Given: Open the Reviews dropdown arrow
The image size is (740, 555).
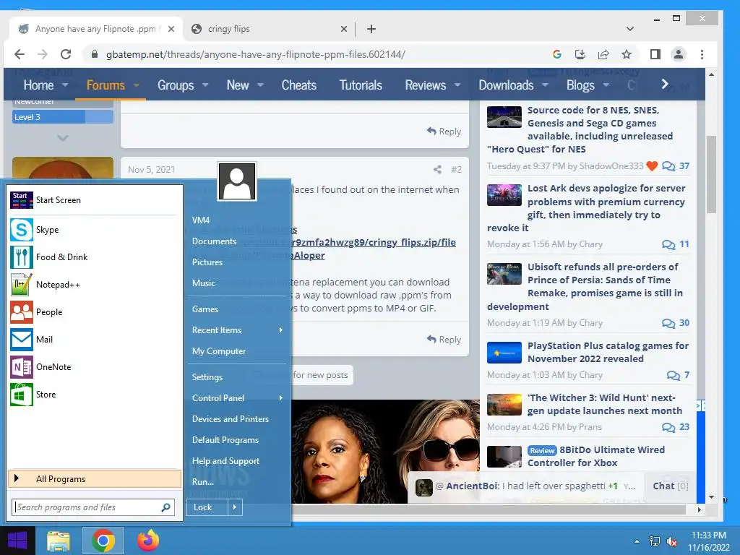Looking at the screenshot, I should pyautogui.click(x=457, y=85).
